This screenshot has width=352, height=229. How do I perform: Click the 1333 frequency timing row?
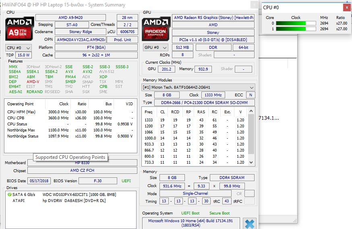point(195,120)
